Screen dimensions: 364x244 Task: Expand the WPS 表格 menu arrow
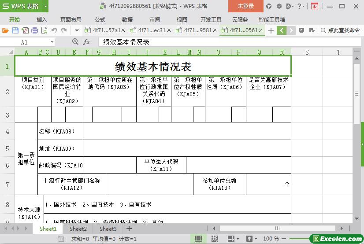coord(46,6)
